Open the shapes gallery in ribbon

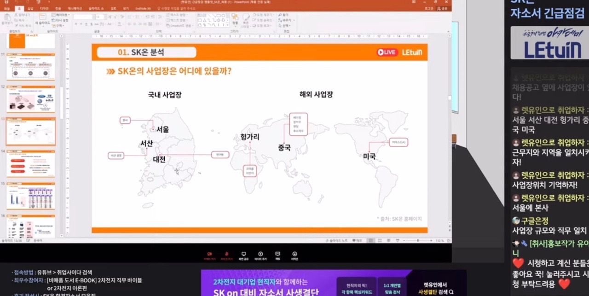pos(213,19)
